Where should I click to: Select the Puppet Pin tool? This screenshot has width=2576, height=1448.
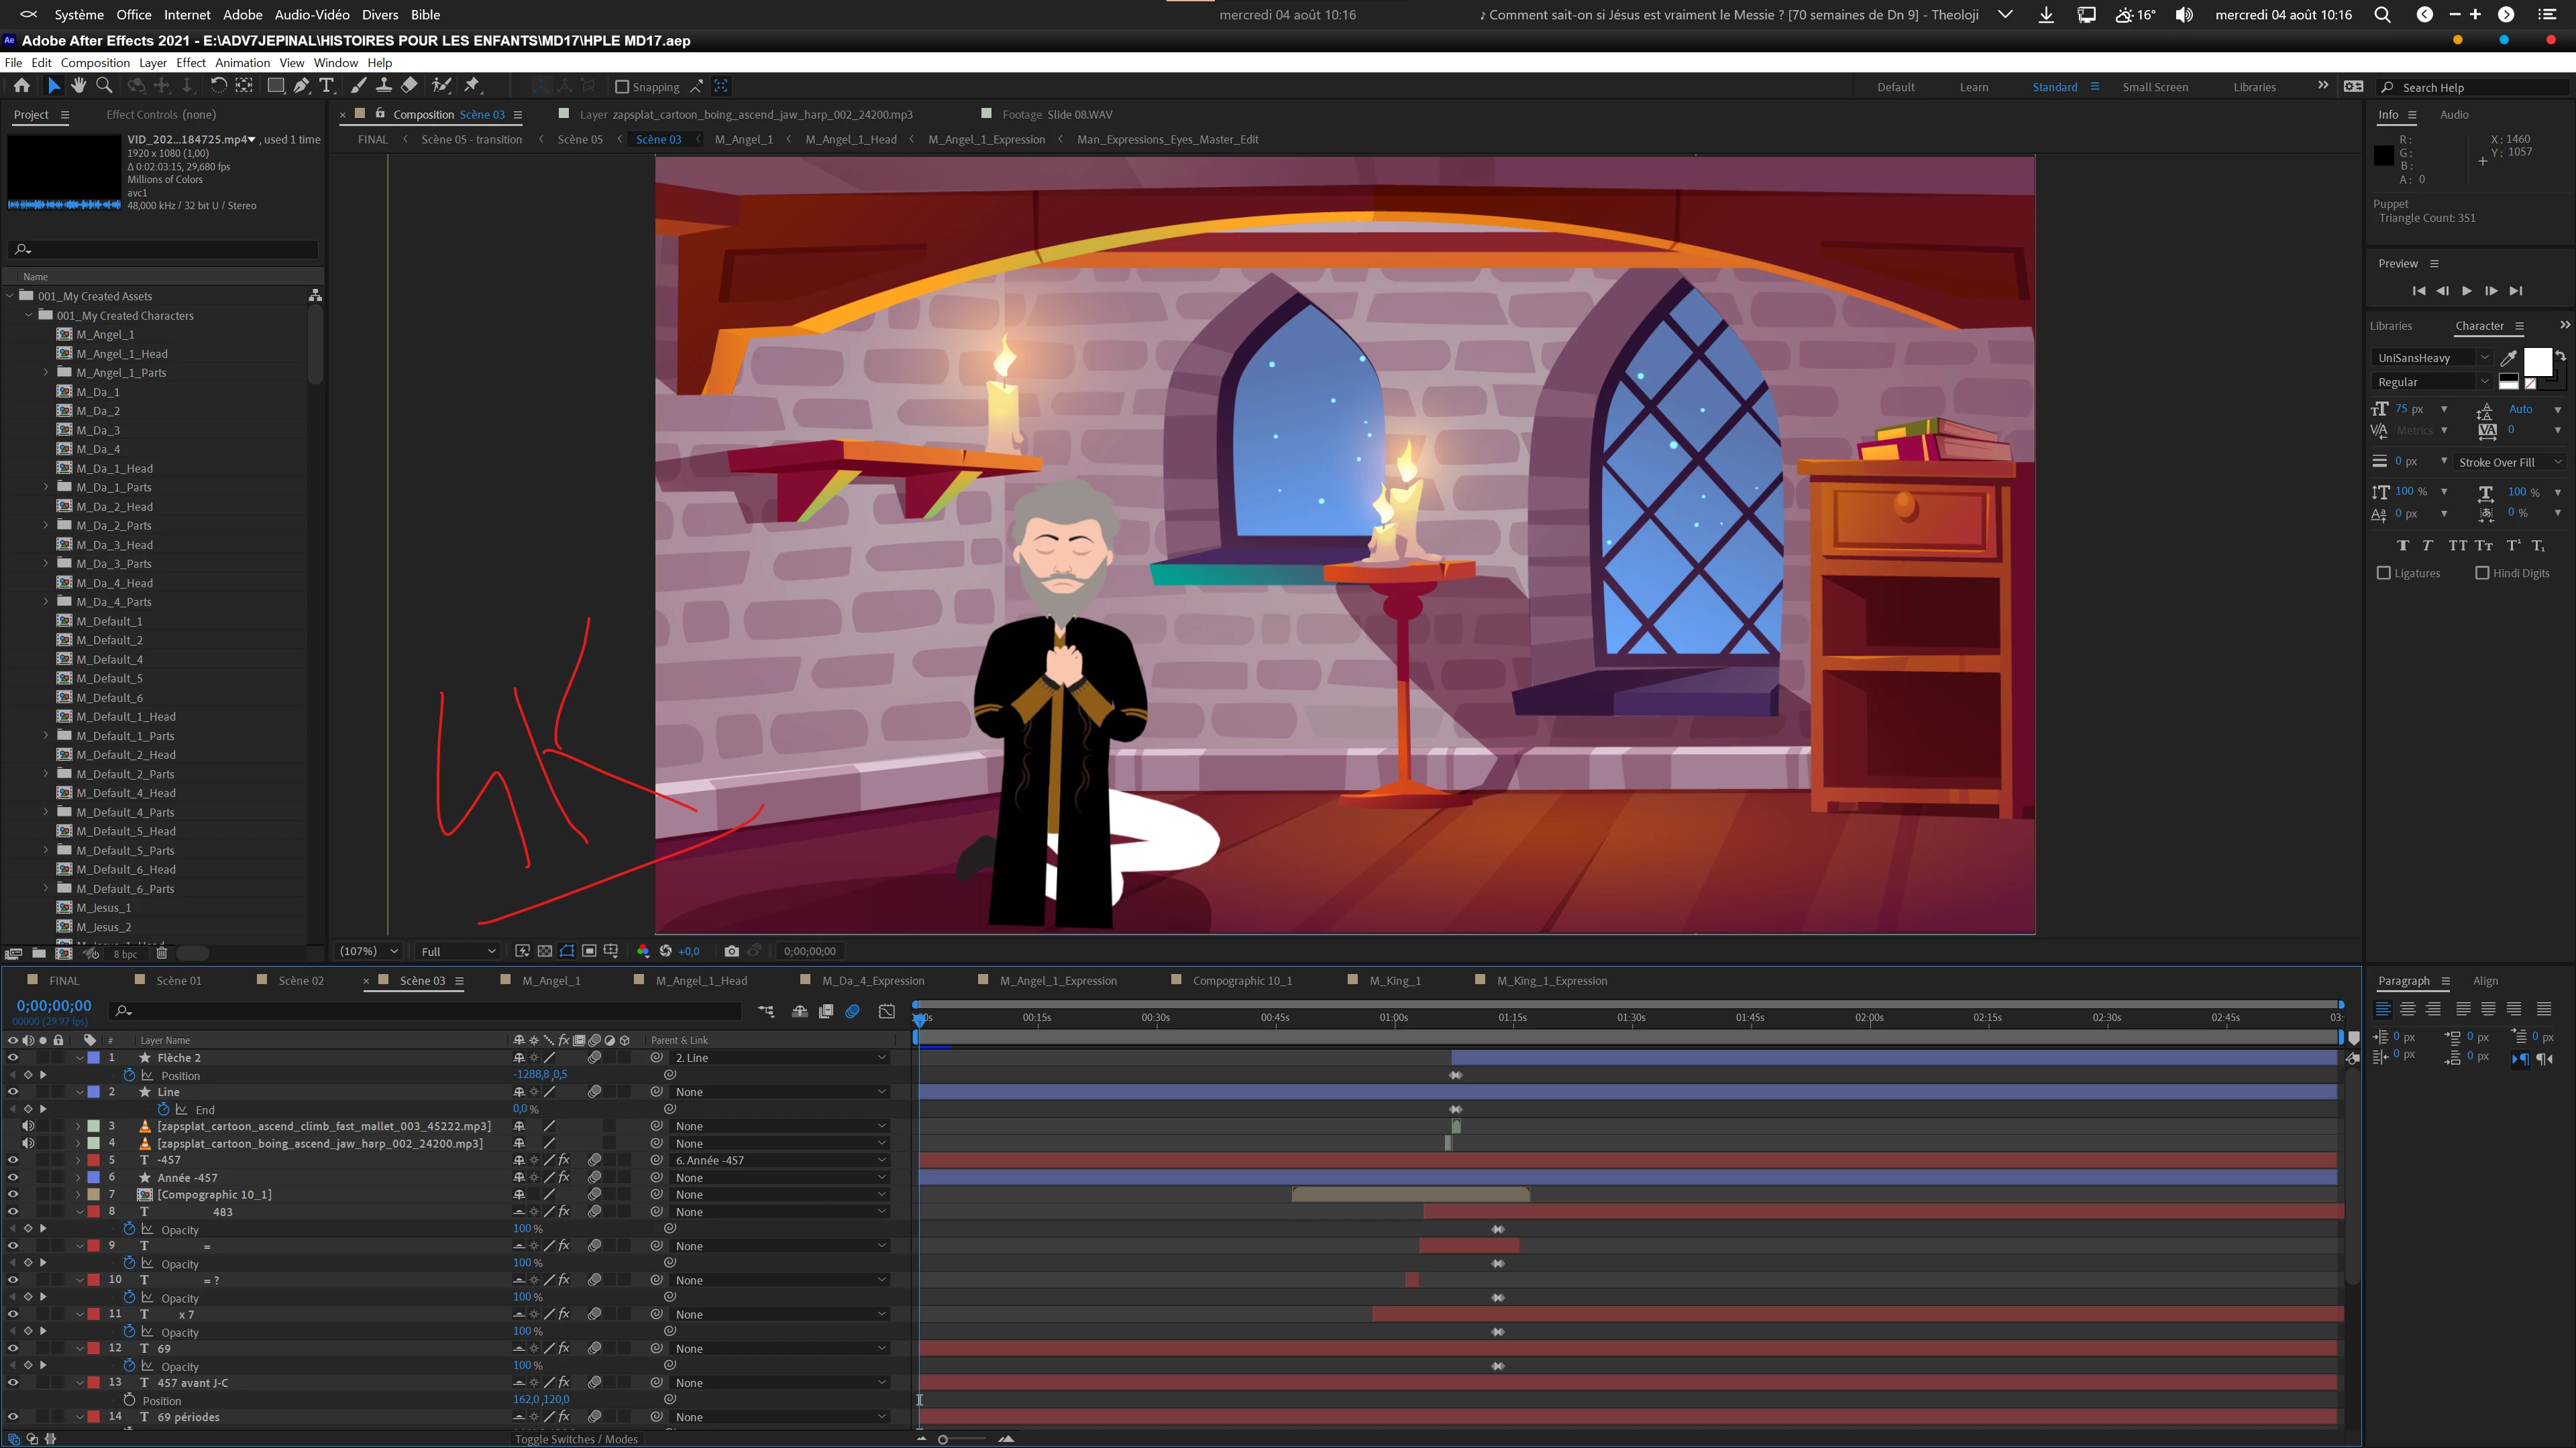pyautogui.click(x=472, y=86)
